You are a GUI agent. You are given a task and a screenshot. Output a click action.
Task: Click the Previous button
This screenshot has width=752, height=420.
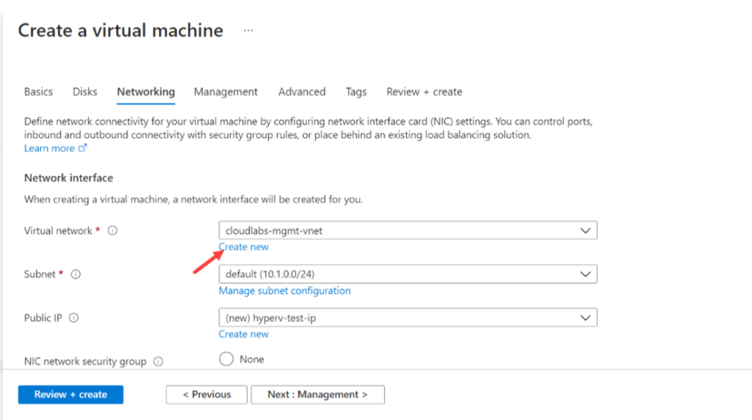click(x=206, y=394)
